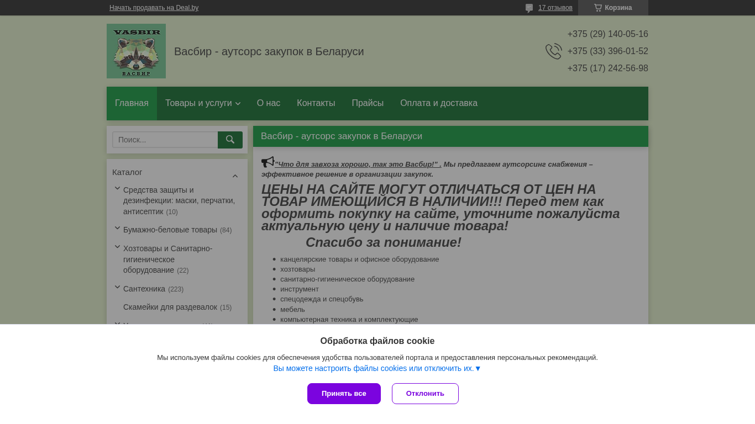Click list item компьютерная техника и комплектующие
Screen dimensions: 755x424
pyautogui.click(x=349, y=319)
